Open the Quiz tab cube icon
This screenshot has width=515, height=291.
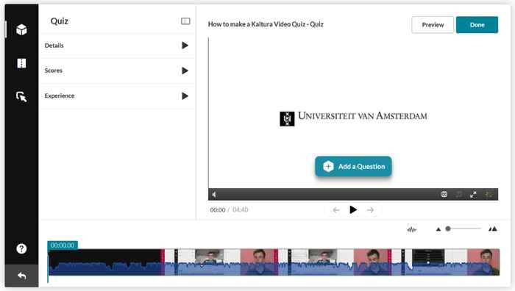21,30
